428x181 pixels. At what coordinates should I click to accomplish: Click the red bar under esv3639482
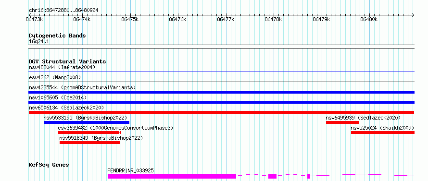tap(89, 133)
